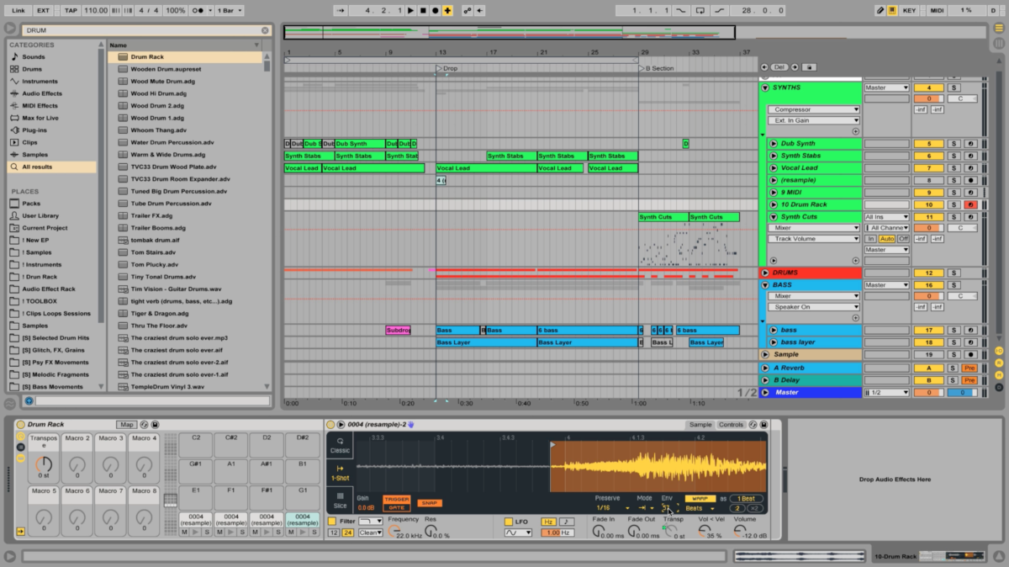Disarm recording on 10 Drum Rack track

(969, 204)
